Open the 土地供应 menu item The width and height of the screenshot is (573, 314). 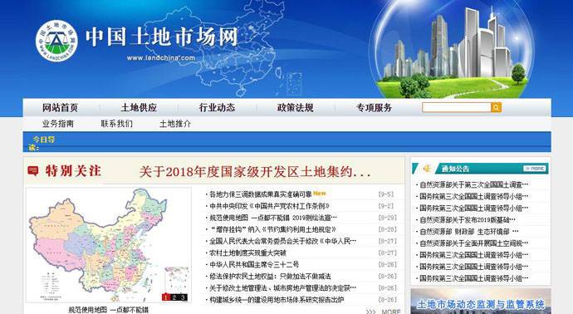[139, 108]
